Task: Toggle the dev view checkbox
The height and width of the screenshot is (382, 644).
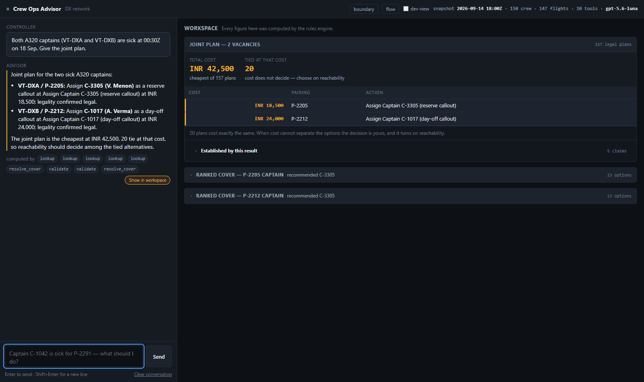Action: [x=406, y=9]
